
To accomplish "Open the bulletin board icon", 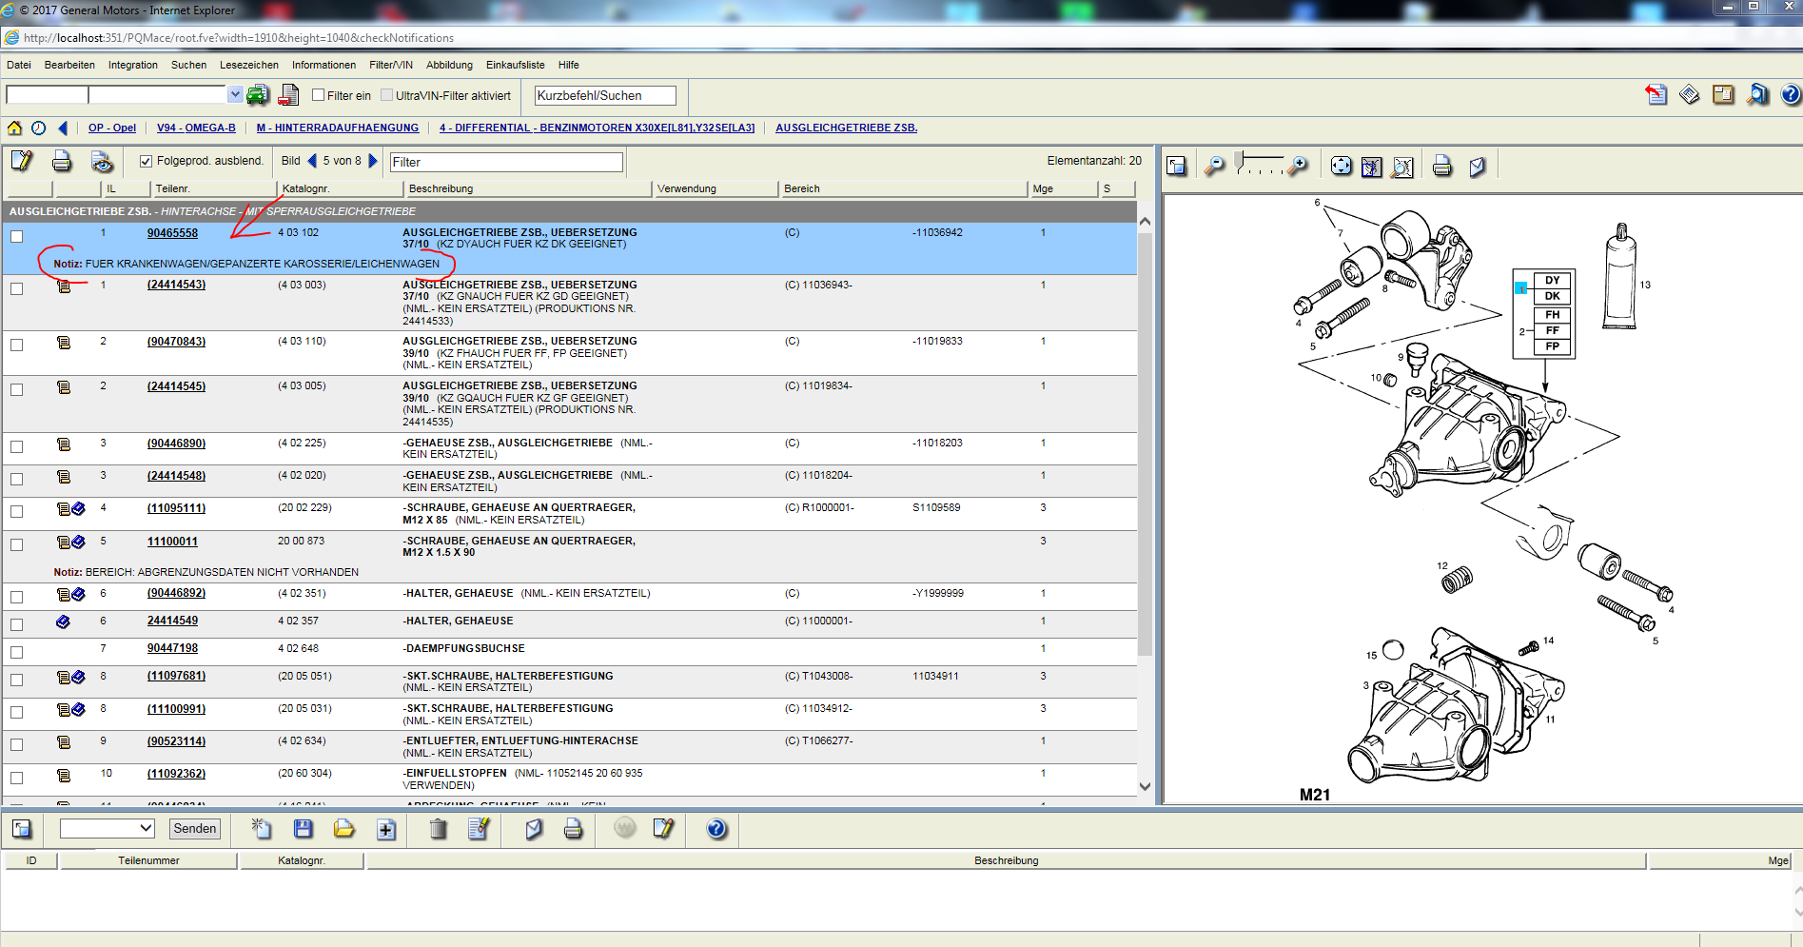I will [1723, 94].
